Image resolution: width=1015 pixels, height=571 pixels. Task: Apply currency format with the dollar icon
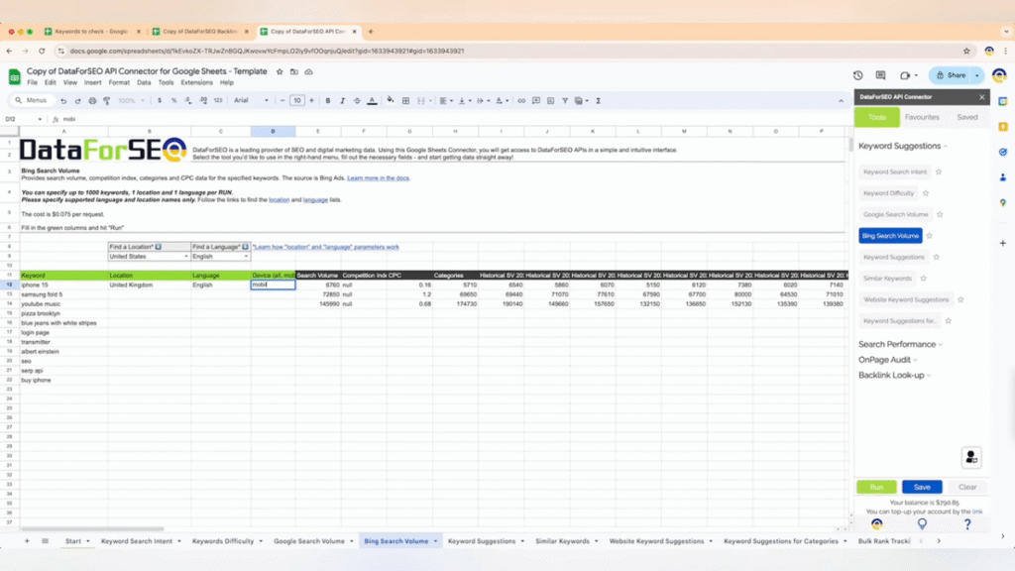pos(160,101)
